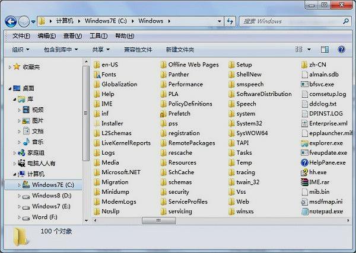Open the 工具(T) menu

pyautogui.click(x=98, y=36)
